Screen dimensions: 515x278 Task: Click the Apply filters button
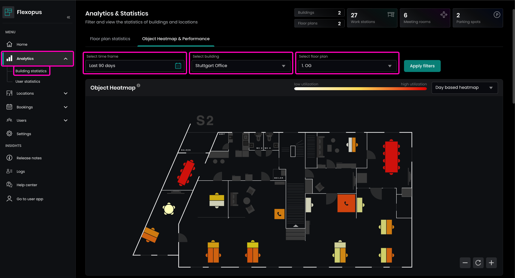(x=422, y=66)
